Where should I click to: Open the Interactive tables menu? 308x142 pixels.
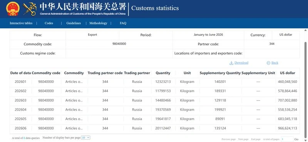pos(21,23)
